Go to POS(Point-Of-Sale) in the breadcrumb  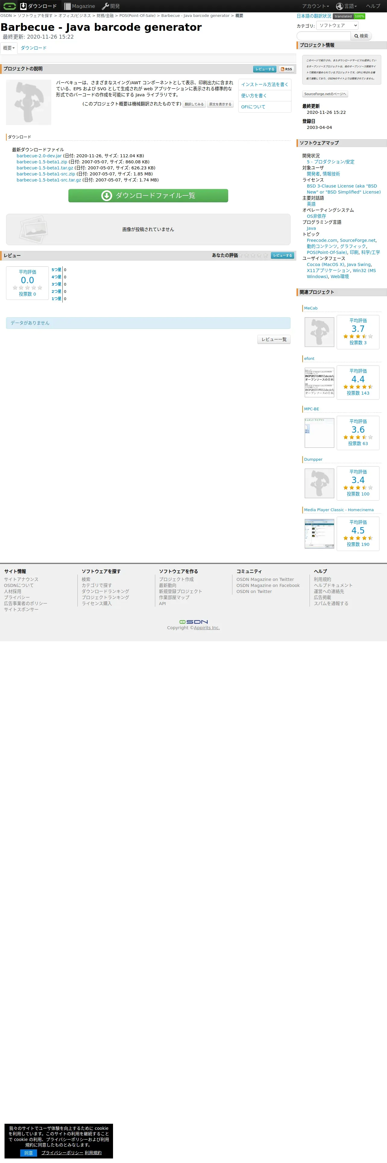coord(137,16)
